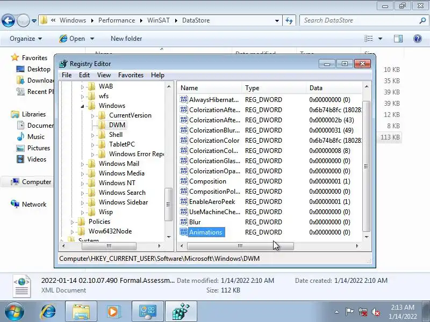Click the registry tree vertical scrollbar thumb
The image size is (430, 322).
coord(168,204)
